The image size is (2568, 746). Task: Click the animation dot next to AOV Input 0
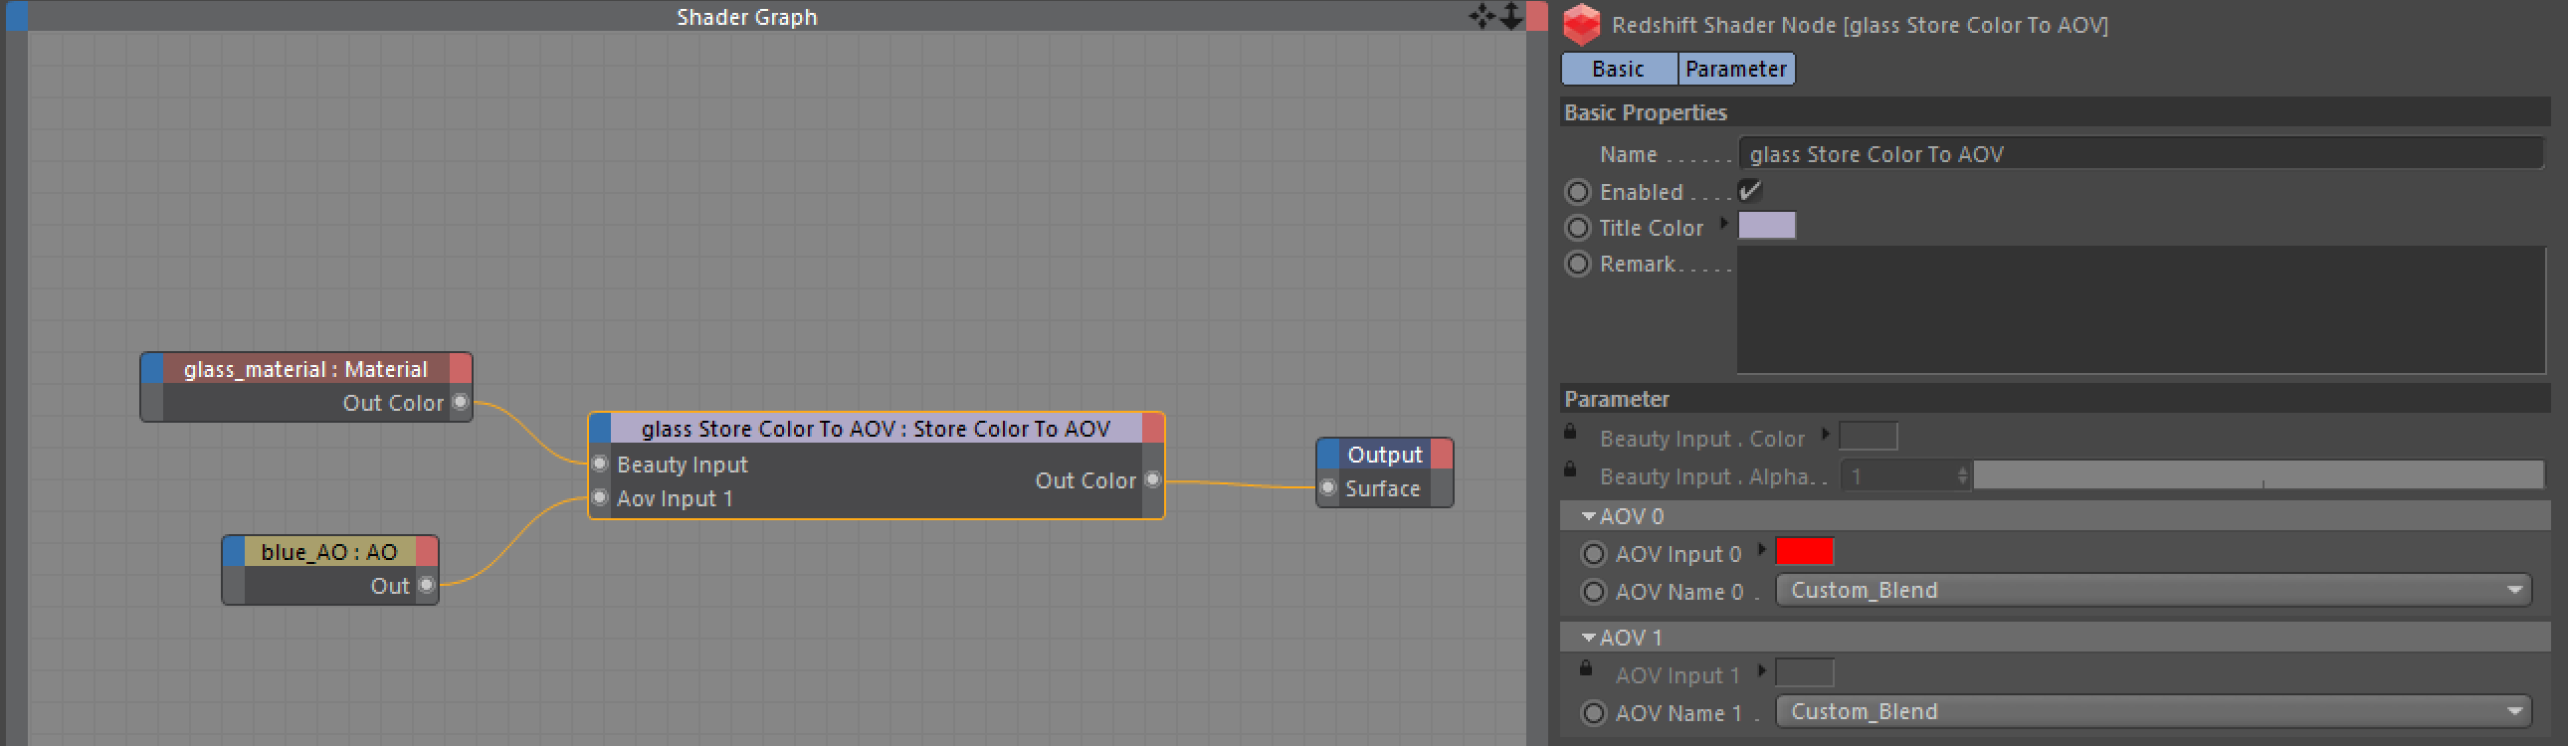click(1593, 553)
